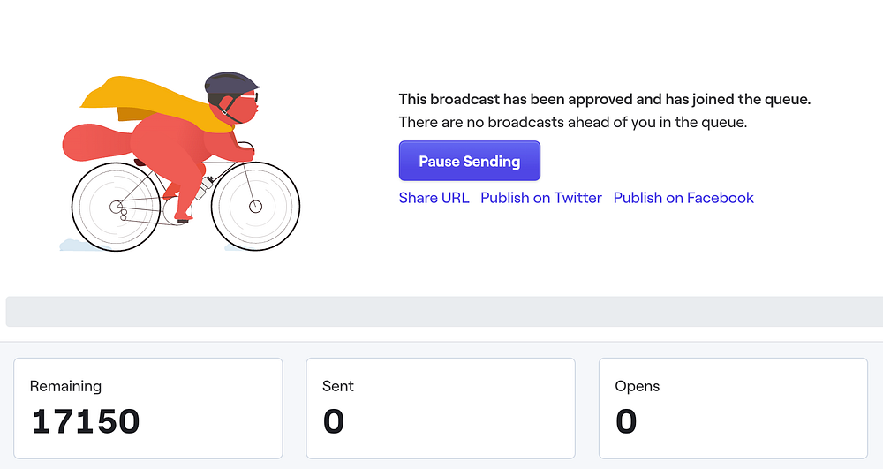Click the bicycle's front wheel
This screenshot has width=883, height=469.
(x=256, y=206)
